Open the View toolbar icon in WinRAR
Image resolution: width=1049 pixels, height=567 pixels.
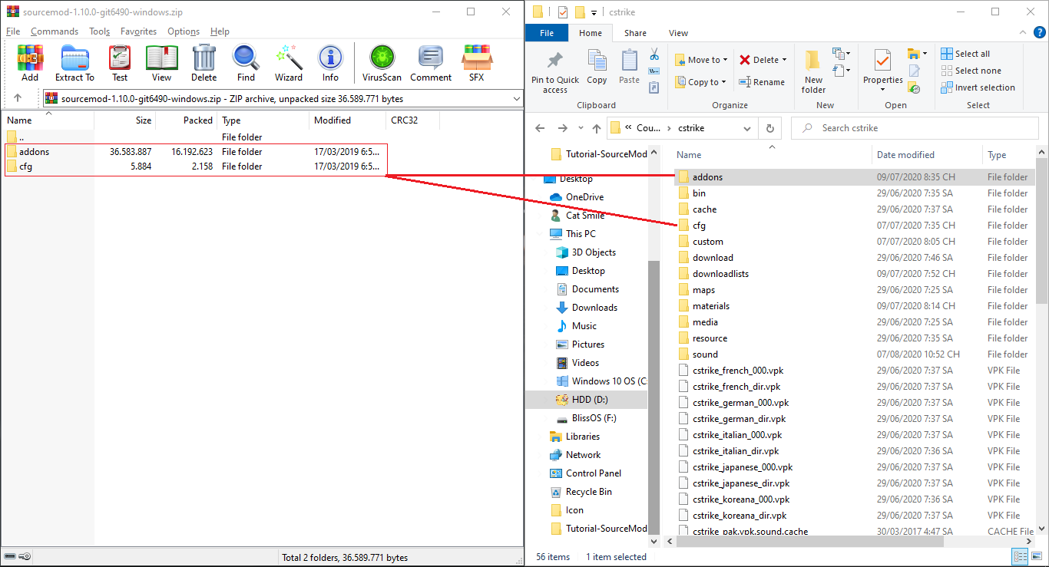[x=161, y=63]
